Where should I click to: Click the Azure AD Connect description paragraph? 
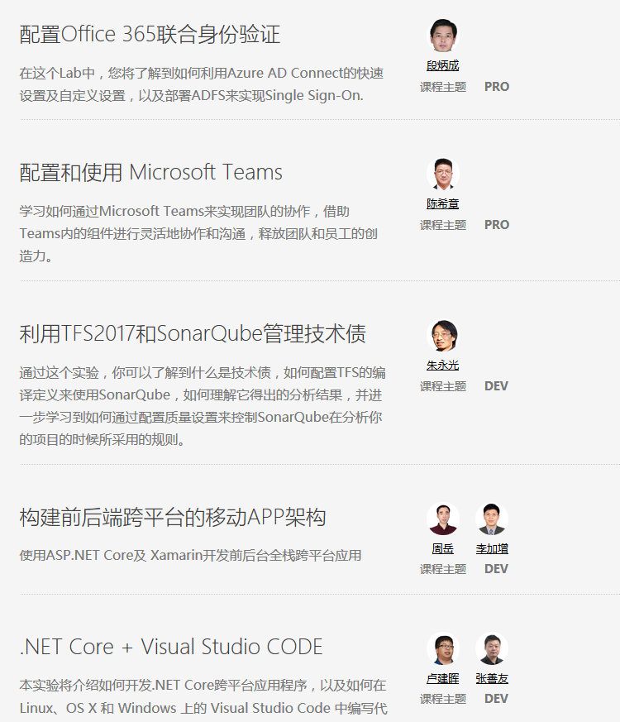202,84
